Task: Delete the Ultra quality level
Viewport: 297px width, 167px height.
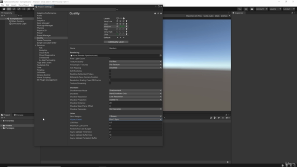Action: [127, 34]
